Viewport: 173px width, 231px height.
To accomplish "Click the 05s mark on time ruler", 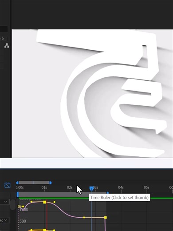I will (x=146, y=187).
